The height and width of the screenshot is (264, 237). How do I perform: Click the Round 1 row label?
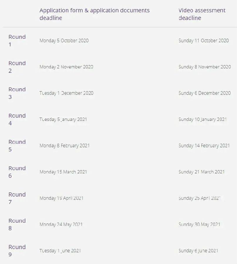click(x=17, y=40)
